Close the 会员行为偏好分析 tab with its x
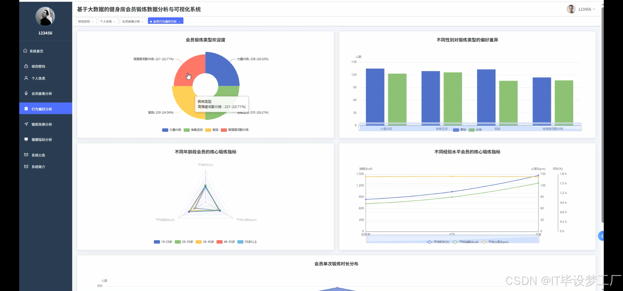Viewport: 623px width, 291px height. coord(179,22)
